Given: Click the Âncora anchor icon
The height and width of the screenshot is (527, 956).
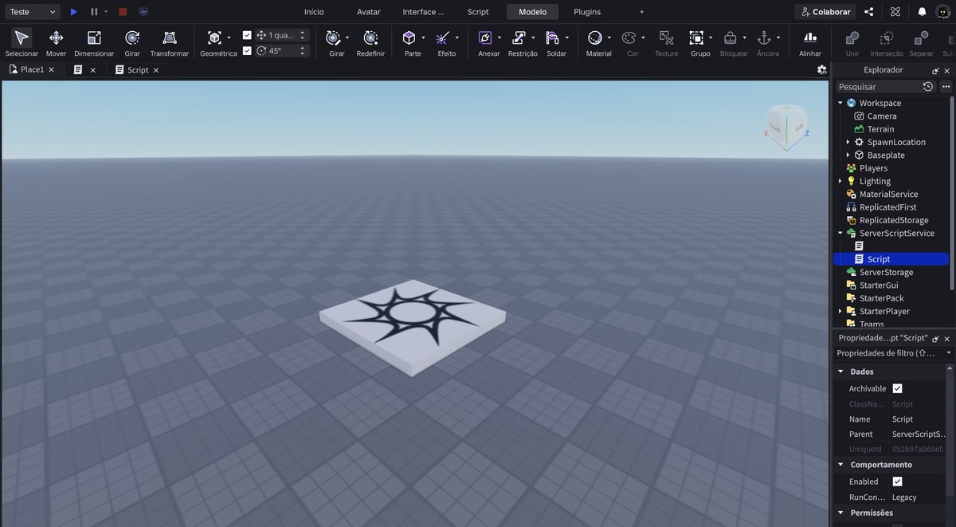Looking at the screenshot, I should pyautogui.click(x=764, y=37).
